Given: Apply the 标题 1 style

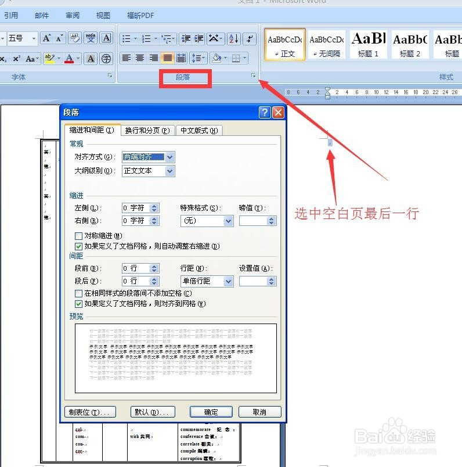Looking at the screenshot, I should click(x=369, y=45).
